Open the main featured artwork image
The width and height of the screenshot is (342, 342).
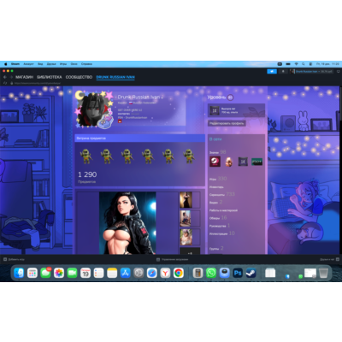[127, 223]
